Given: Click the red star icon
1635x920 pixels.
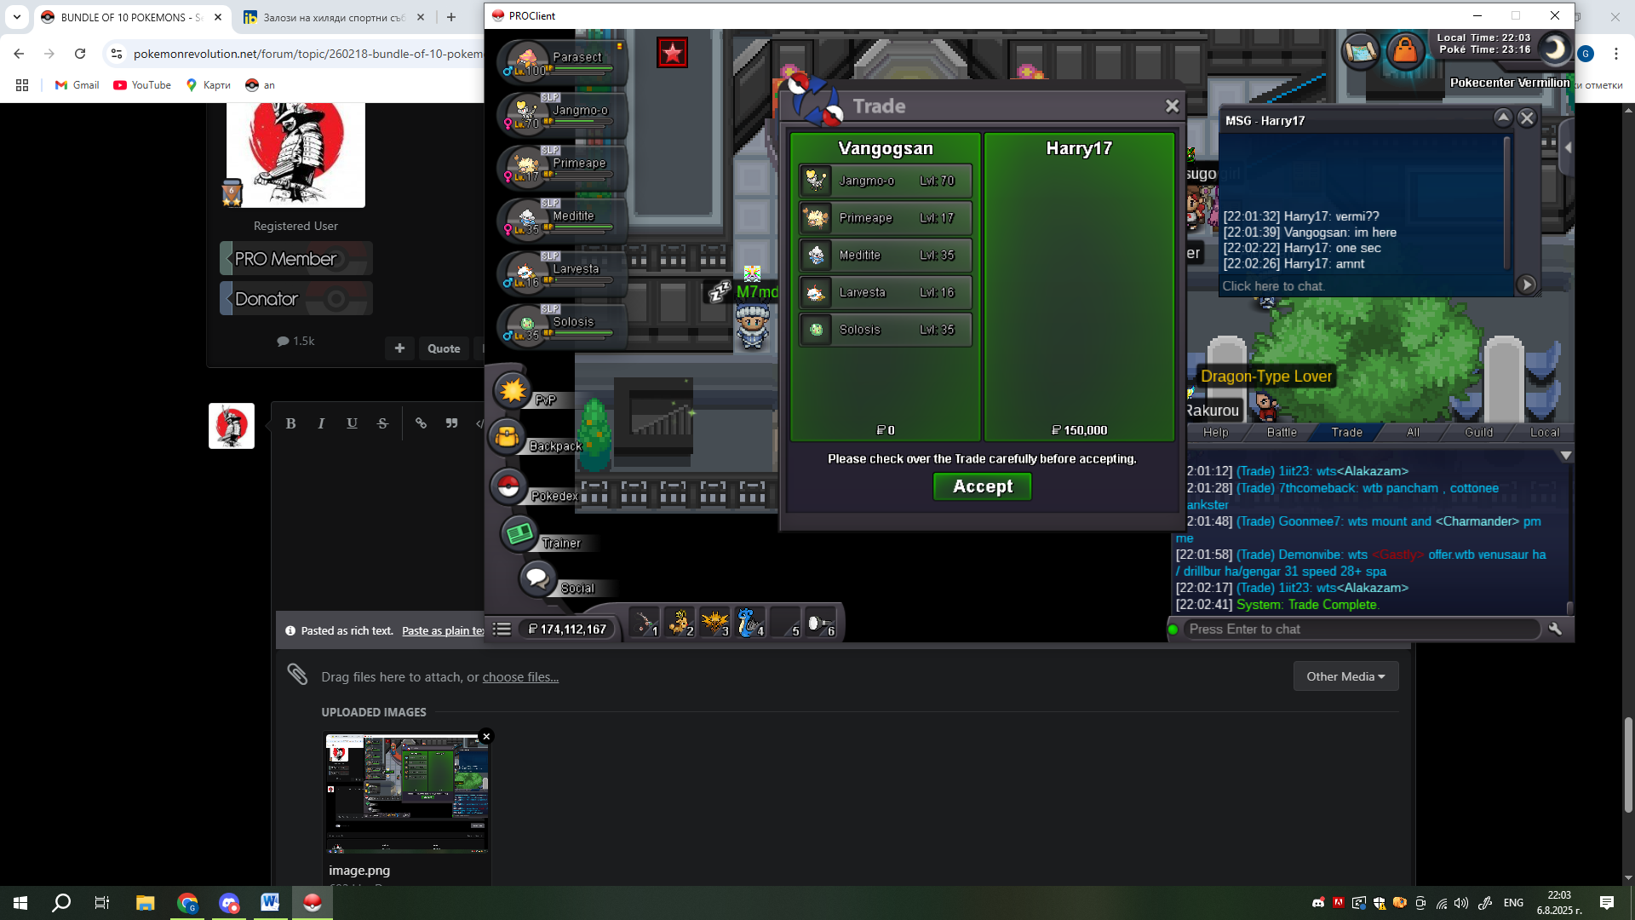Looking at the screenshot, I should tap(672, 54).
